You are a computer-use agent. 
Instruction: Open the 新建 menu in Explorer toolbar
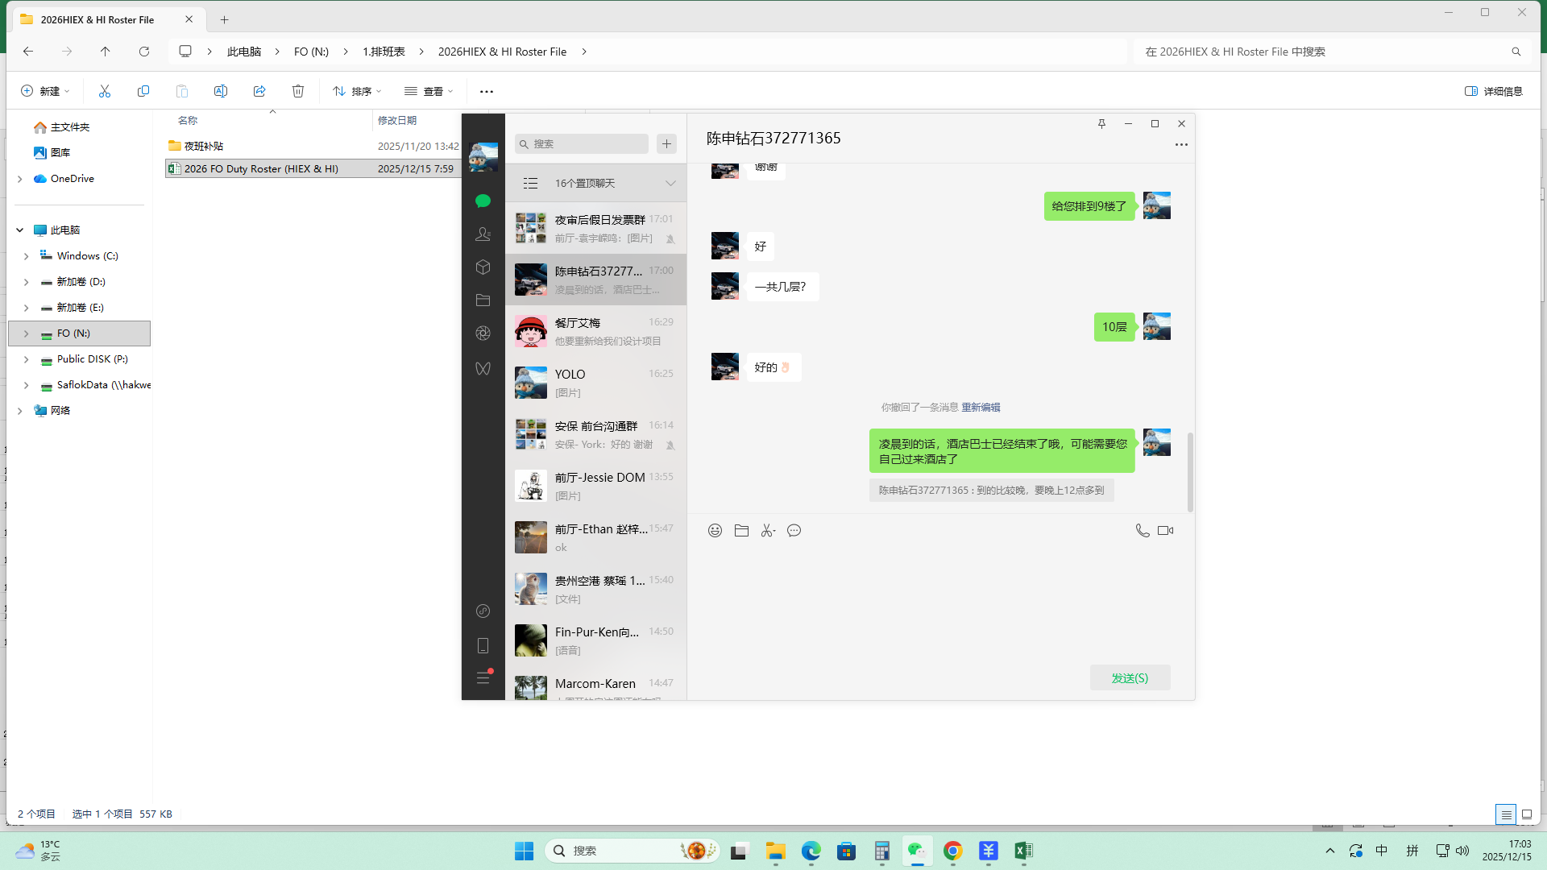click(45, 91)
